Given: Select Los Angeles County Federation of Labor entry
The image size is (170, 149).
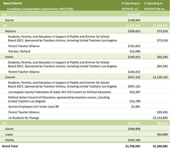Looking at the screenshot, I should (x=60, y=92).
